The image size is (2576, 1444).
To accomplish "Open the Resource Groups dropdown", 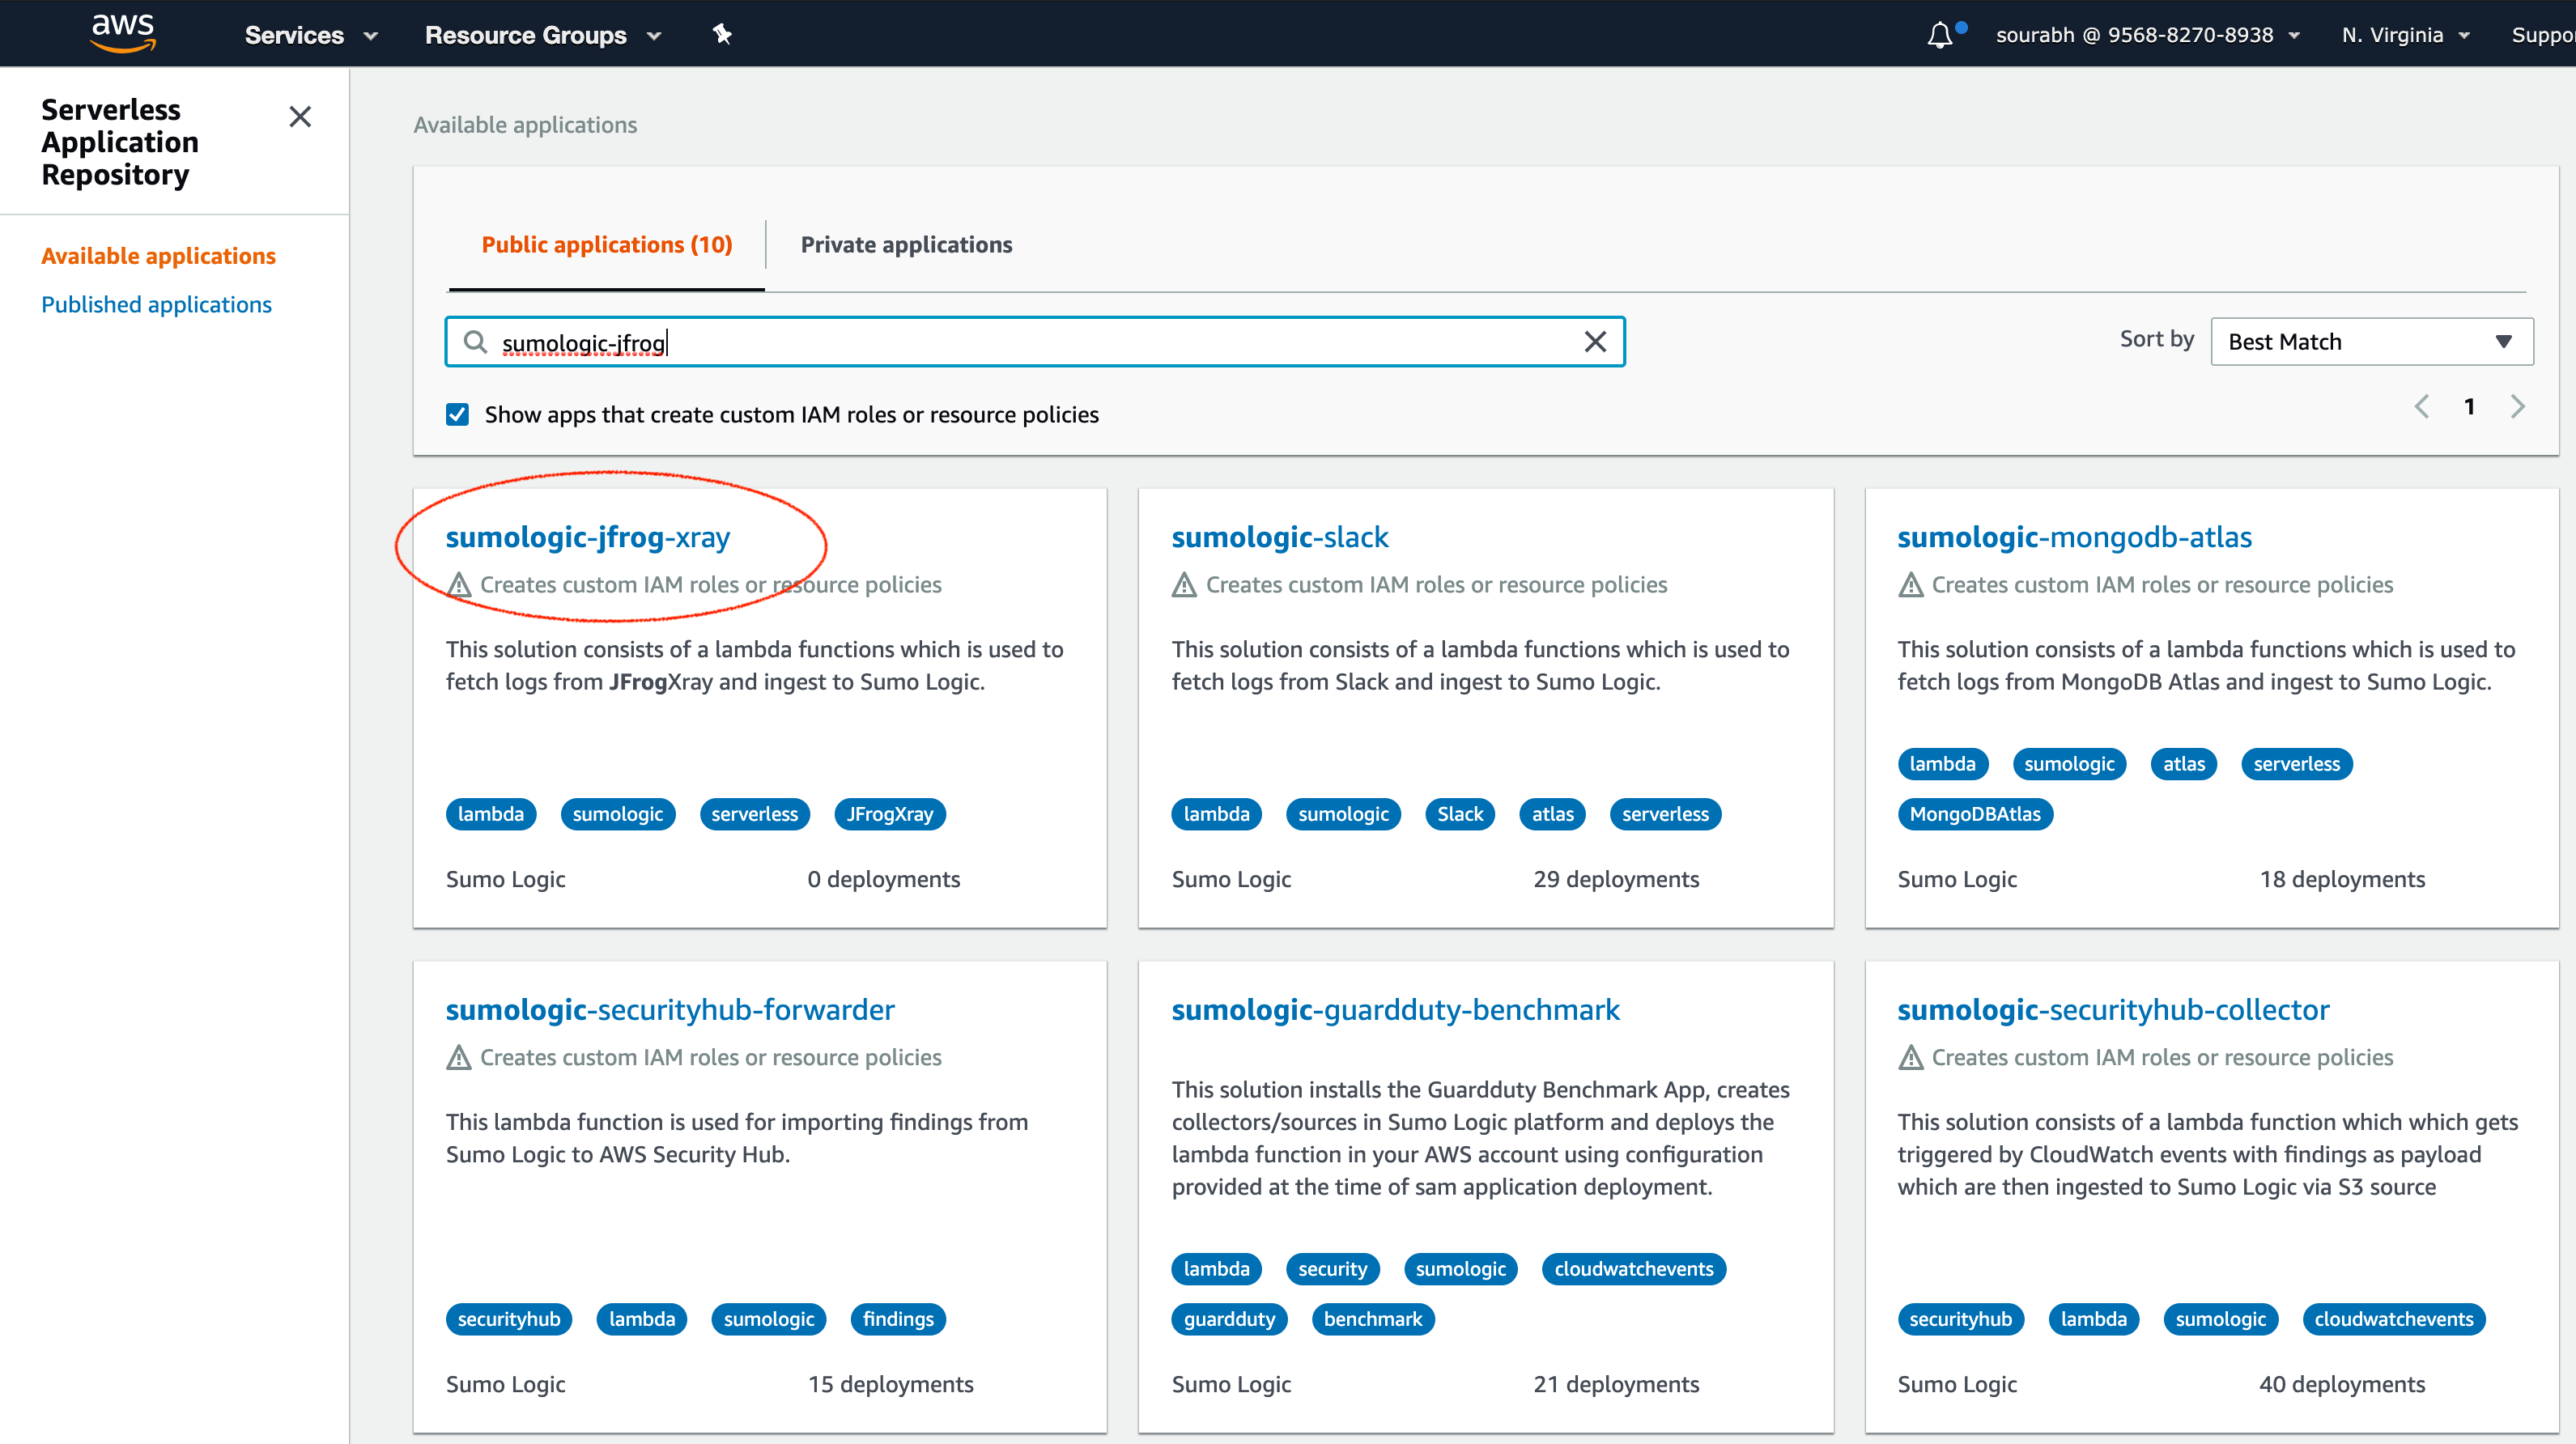I will coord(543,35).
